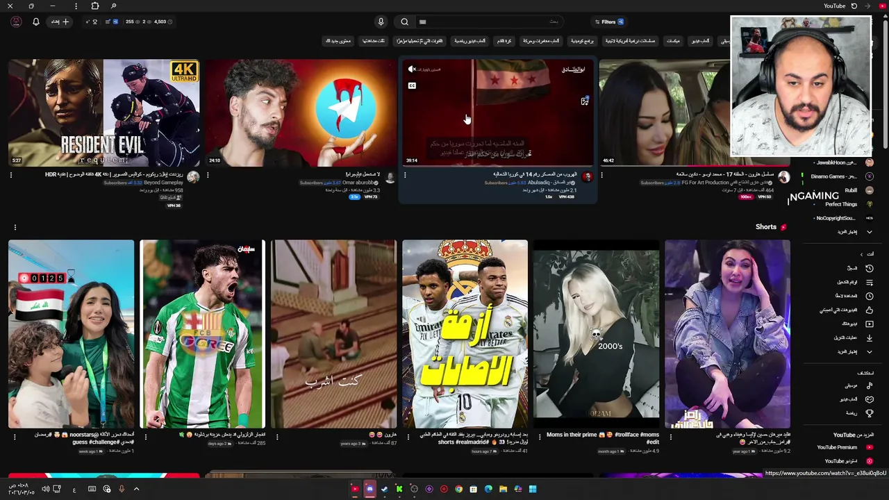
Task: Open the Resident Evil Requiem video thumbnail
Action: pyautogui.click(x=104, y=112)
